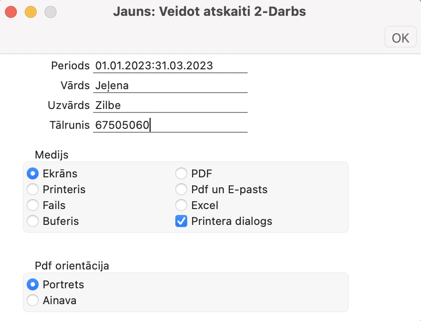Click the gray zoom window button
Image resolution: width=421 pixels, height=321 pixels.
click(x=51, y=11)
